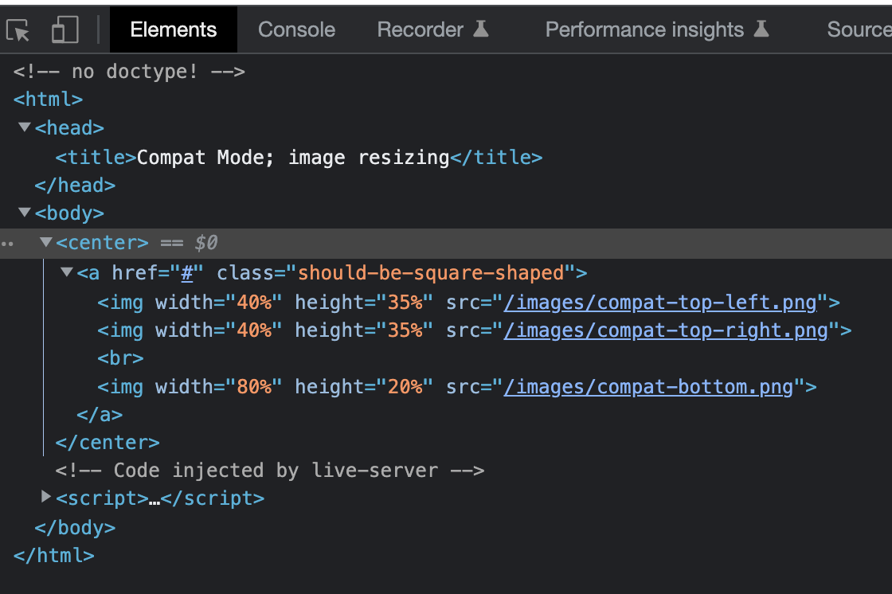Image resolution: width=892 pixels, height=594 pixels.
Task: Select the Code injected by live-server comment
Action: [270, 471]
